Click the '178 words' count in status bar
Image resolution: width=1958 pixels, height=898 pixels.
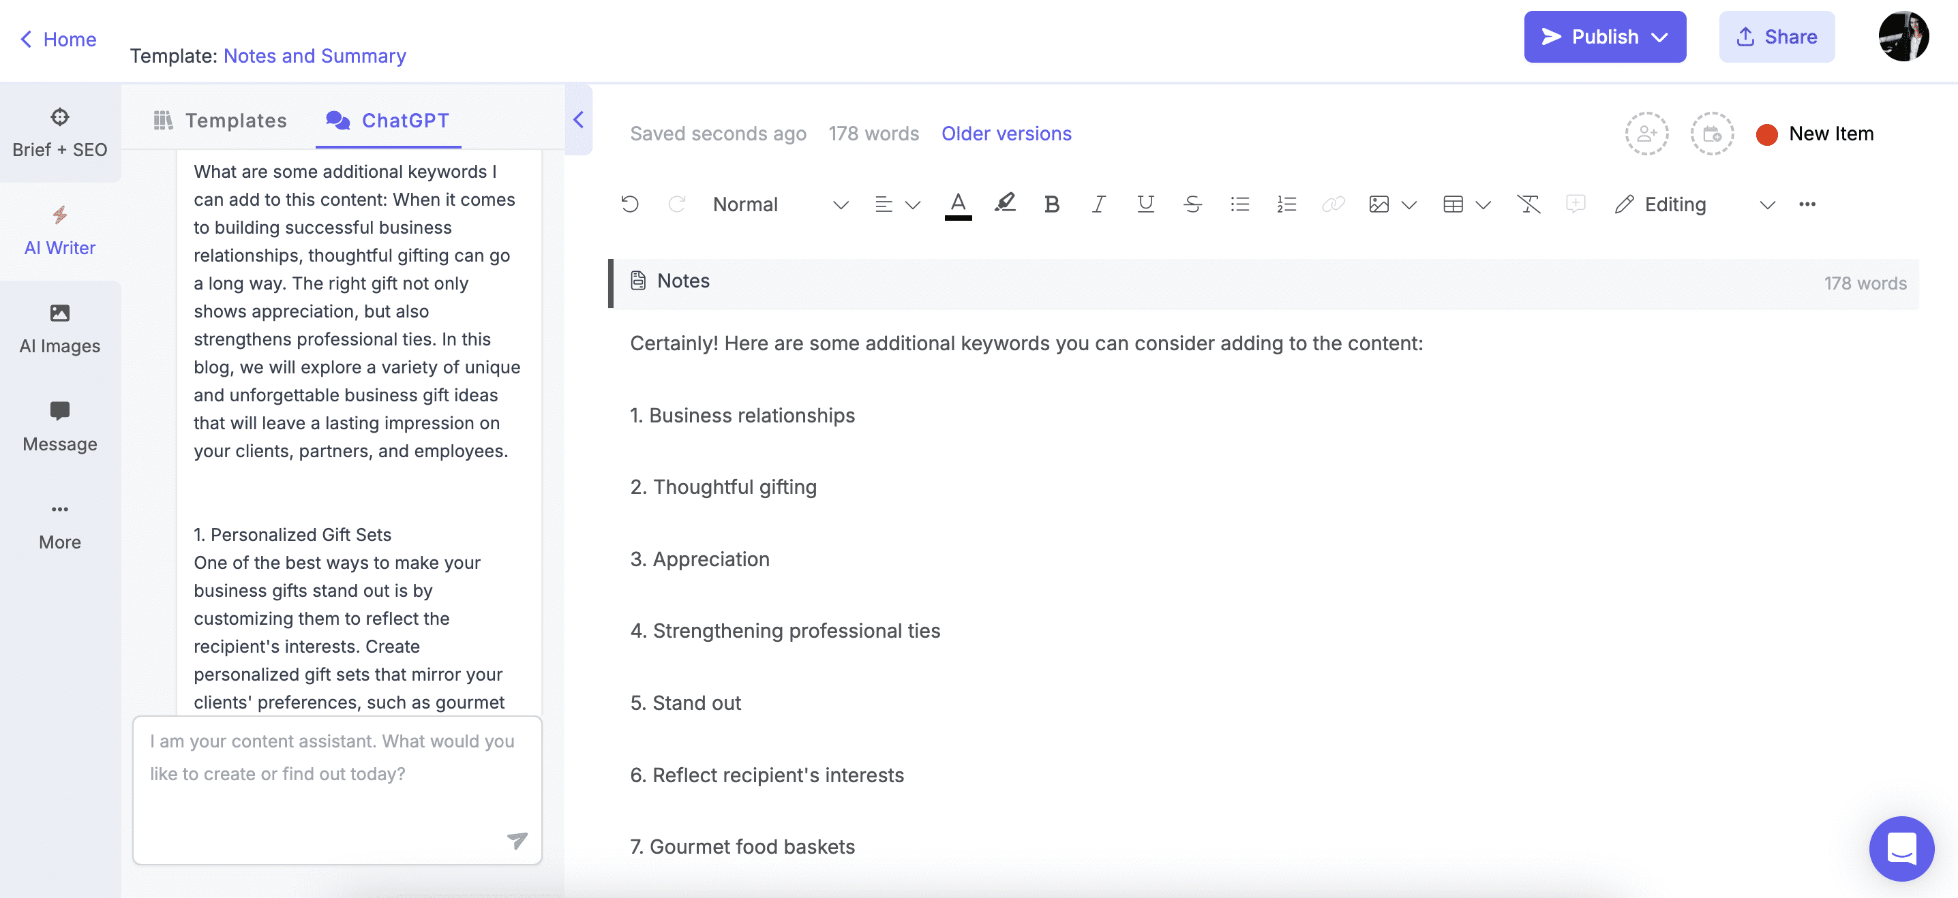tap(873, 133)
